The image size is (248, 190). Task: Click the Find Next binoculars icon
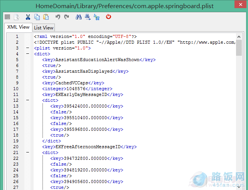coord(88,17)
